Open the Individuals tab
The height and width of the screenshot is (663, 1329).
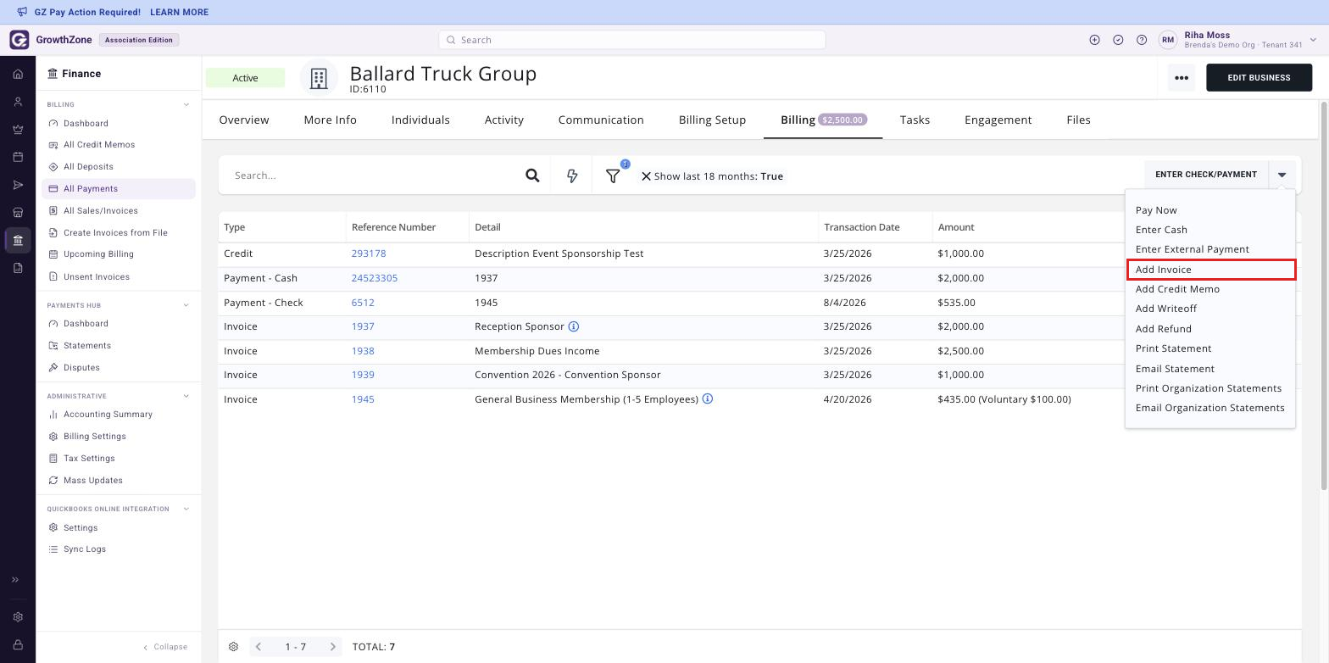(x=420, y=120)
